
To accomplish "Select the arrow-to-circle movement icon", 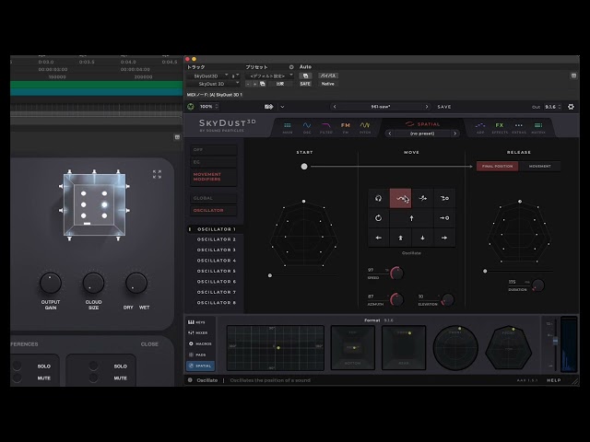I will click(x=444, y=218).
